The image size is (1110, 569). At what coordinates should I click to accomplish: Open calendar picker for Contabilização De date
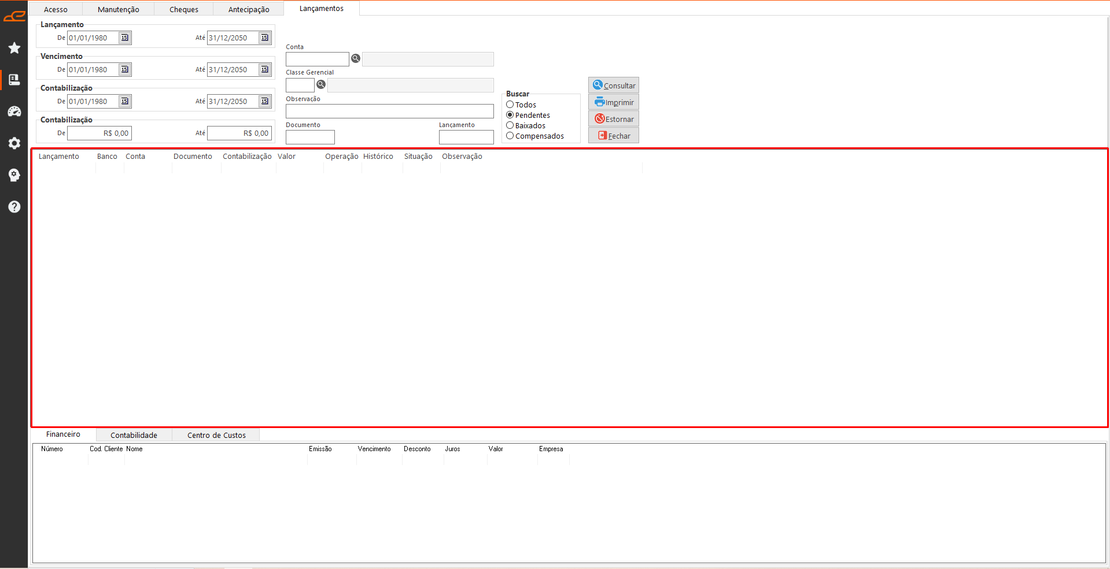124,102
